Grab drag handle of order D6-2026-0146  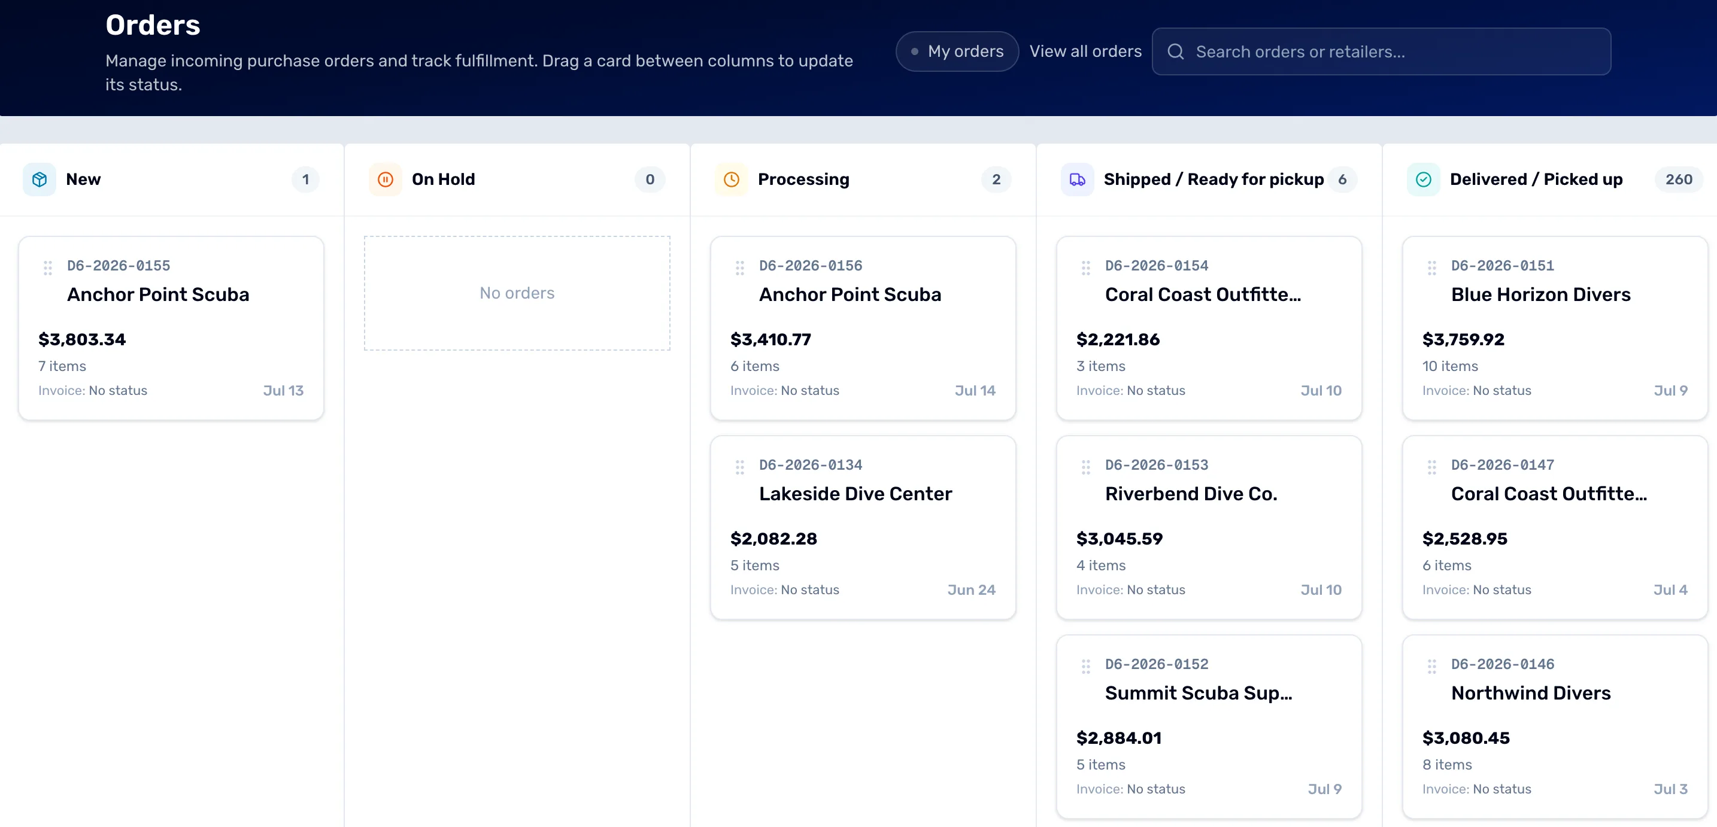(x=1431, y=667)
